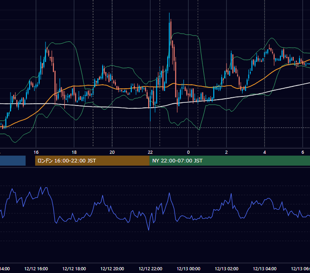This screenshot has height=273, width=310.
Task: Click the 12/12 16:00 date label
Action: 36,268
